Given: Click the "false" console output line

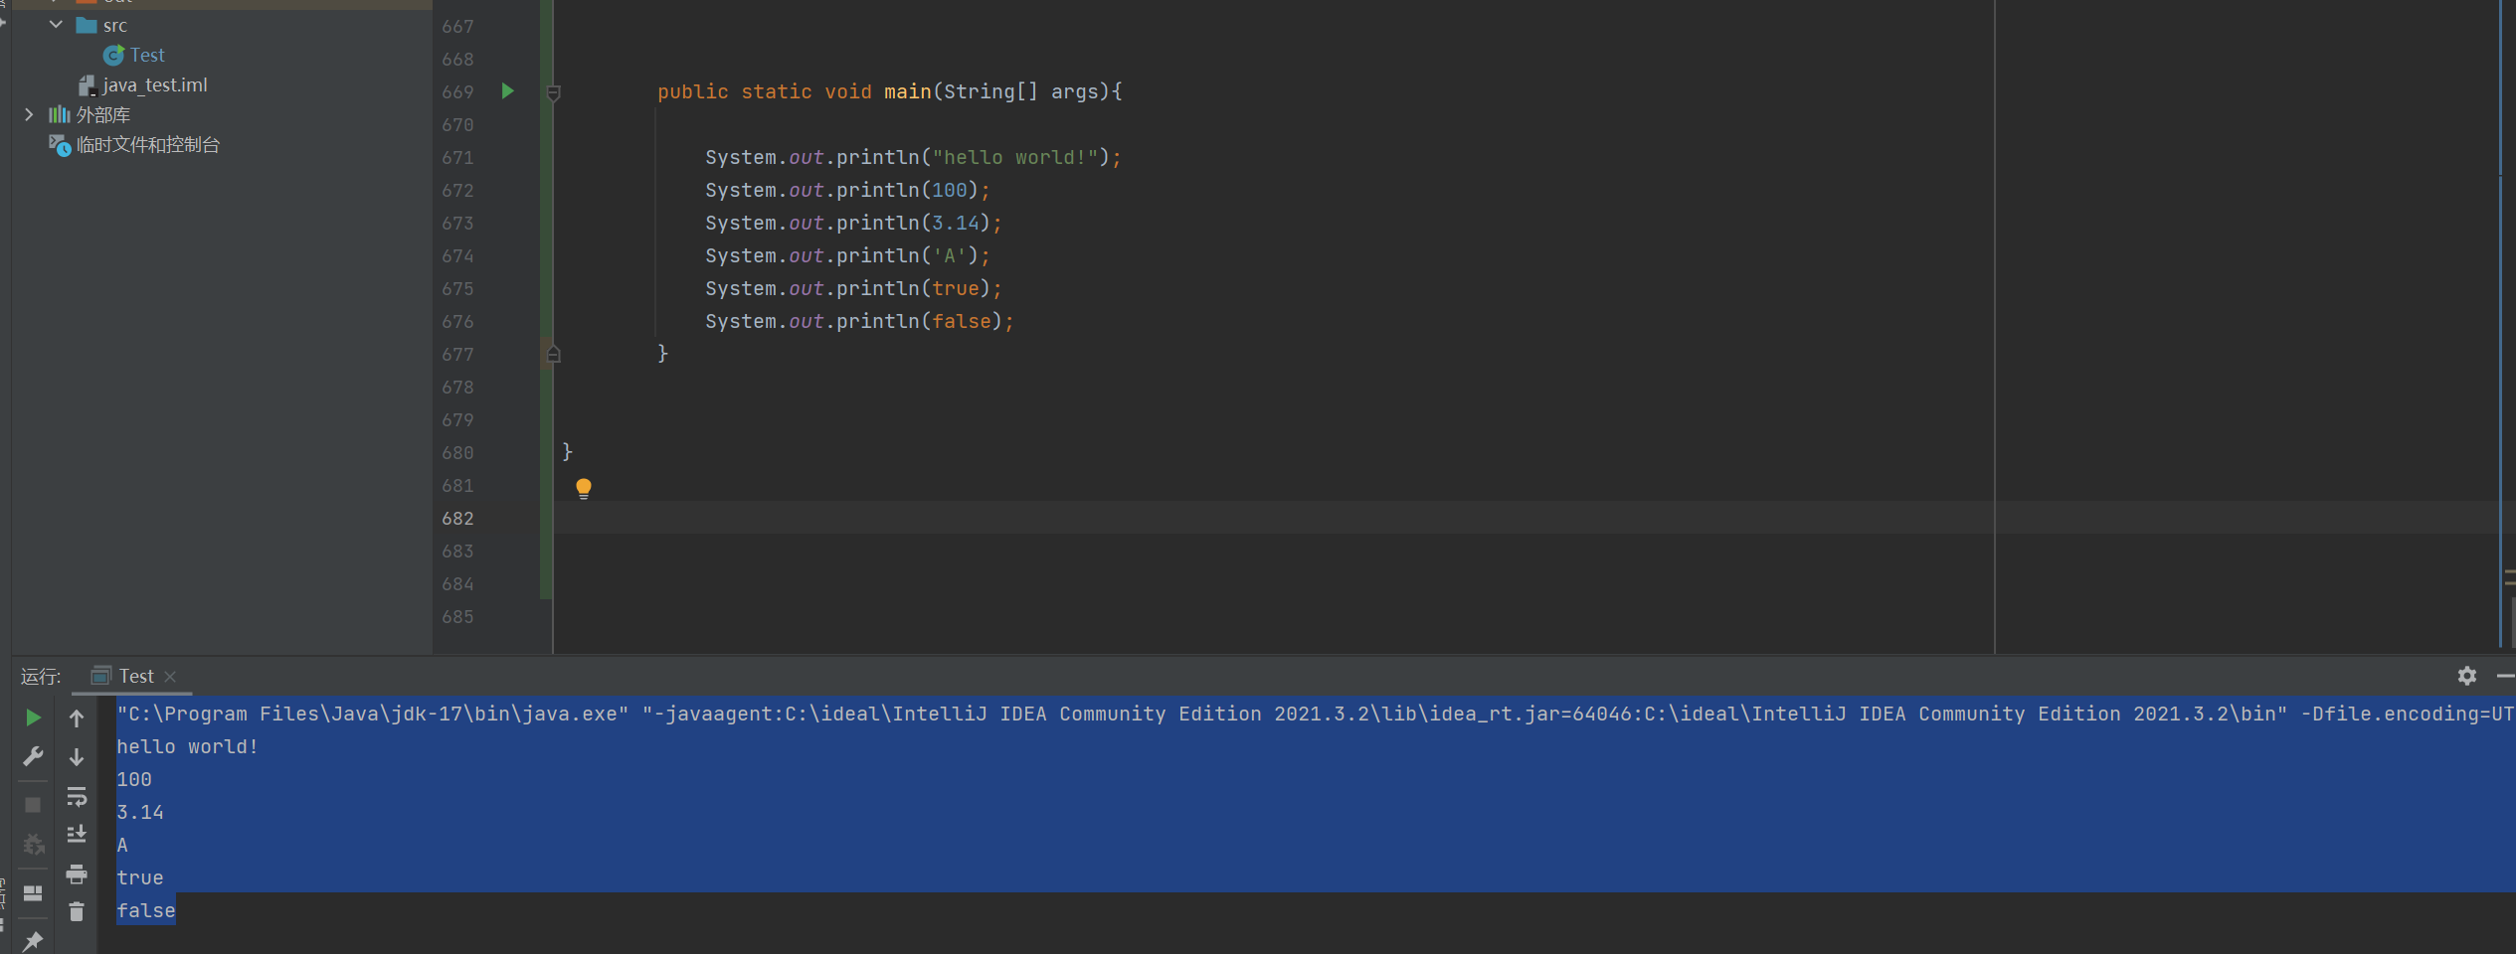Looking at the screenshot, I should pos(146,910).
